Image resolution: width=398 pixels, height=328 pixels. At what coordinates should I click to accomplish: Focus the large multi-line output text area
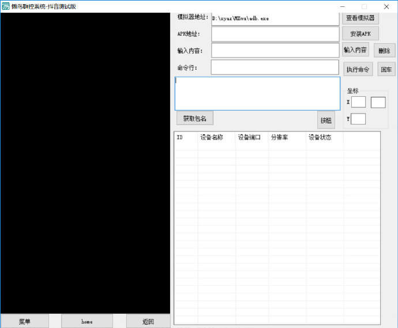tap(257, 93)
